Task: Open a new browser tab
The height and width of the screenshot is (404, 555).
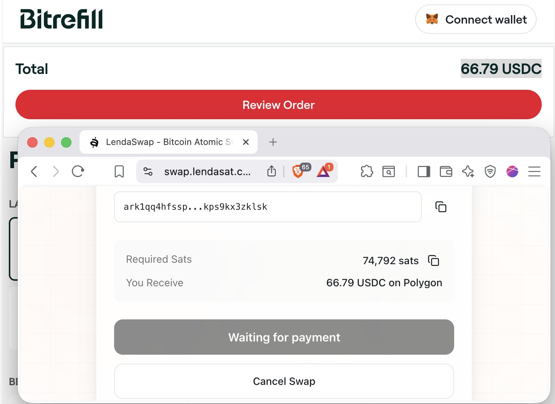Action: (x=273, y=142)
